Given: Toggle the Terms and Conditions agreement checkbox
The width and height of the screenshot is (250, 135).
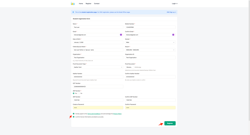Looking at the screenshot, I should click(x=74, y=114).
